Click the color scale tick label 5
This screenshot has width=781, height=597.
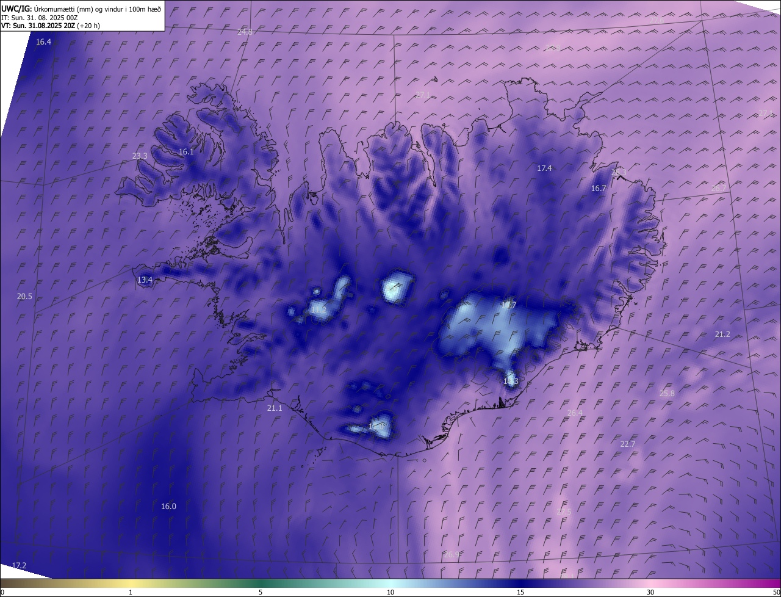tap(261, 592)
